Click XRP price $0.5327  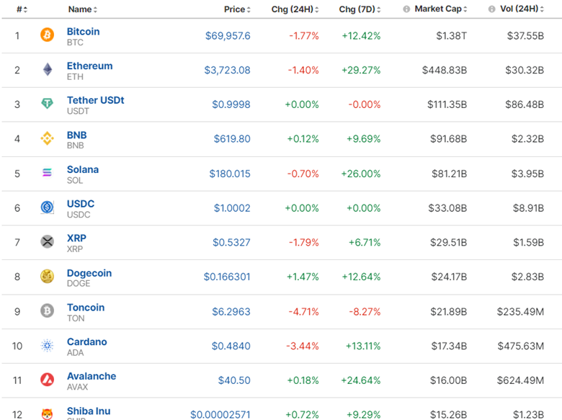231,243
